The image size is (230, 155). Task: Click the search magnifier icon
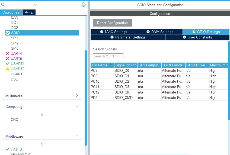click(x=3, y=5)
